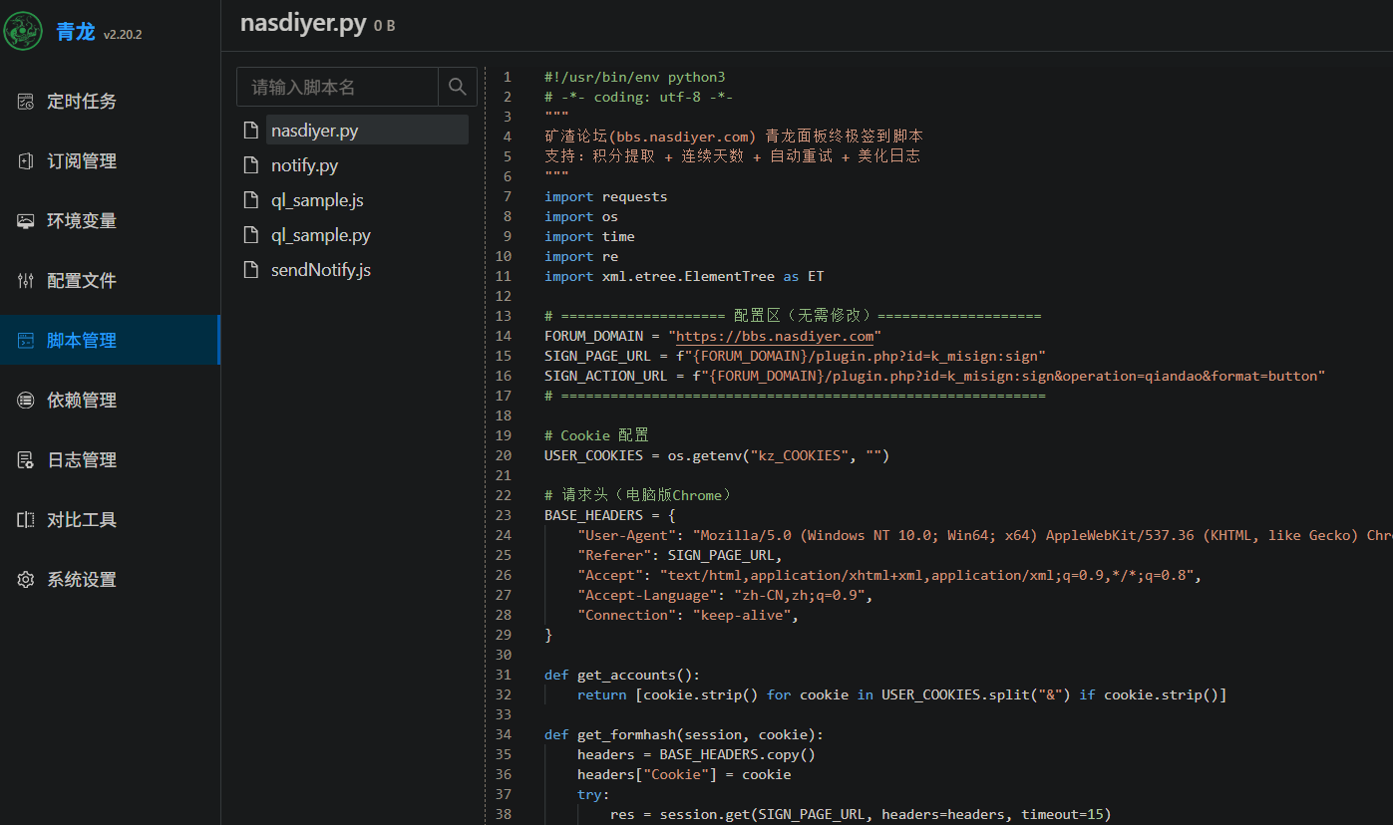This screenshot has width=1393, height=825.
Task: Go to 脚本管理 script management menu
Action: click(82, 341)
